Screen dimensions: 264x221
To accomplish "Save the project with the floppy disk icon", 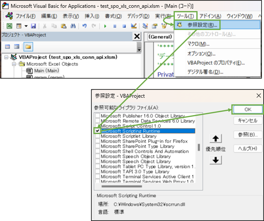I will tap(33, 26).
